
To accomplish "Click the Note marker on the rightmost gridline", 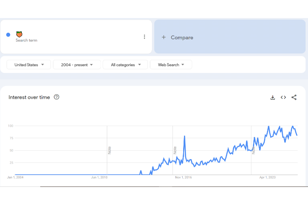I will coord(254,150).
